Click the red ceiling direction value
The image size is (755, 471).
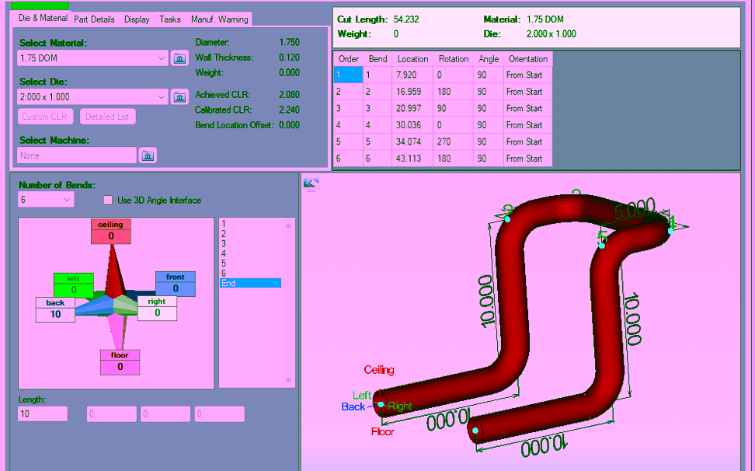(x=111, y=236)
